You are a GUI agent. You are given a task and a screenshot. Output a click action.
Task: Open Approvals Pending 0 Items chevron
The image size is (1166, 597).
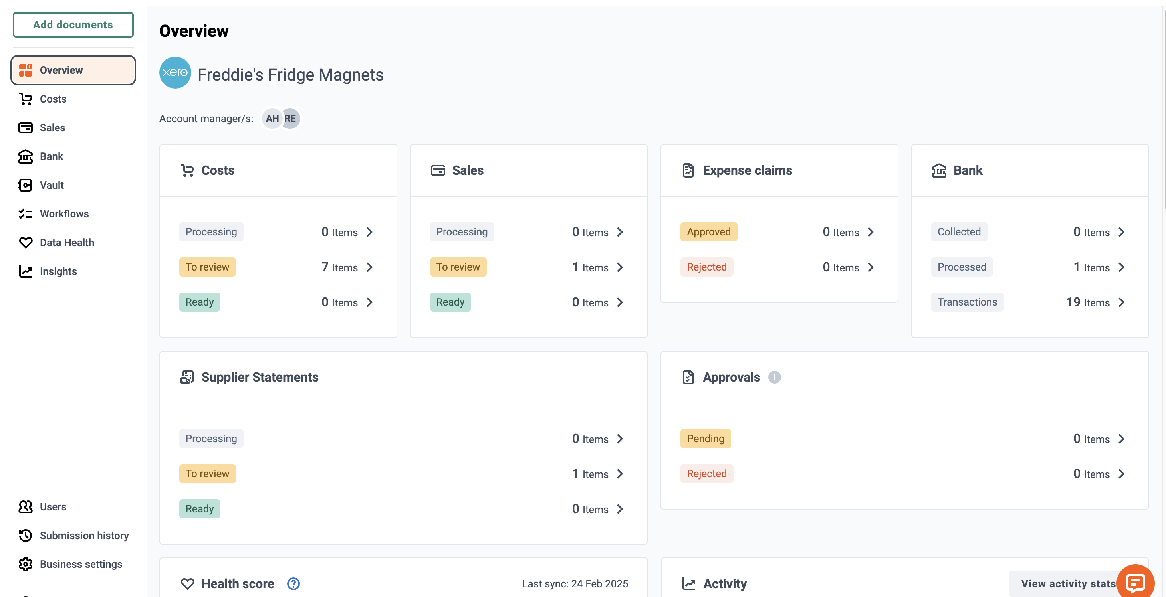point(1122,439)
